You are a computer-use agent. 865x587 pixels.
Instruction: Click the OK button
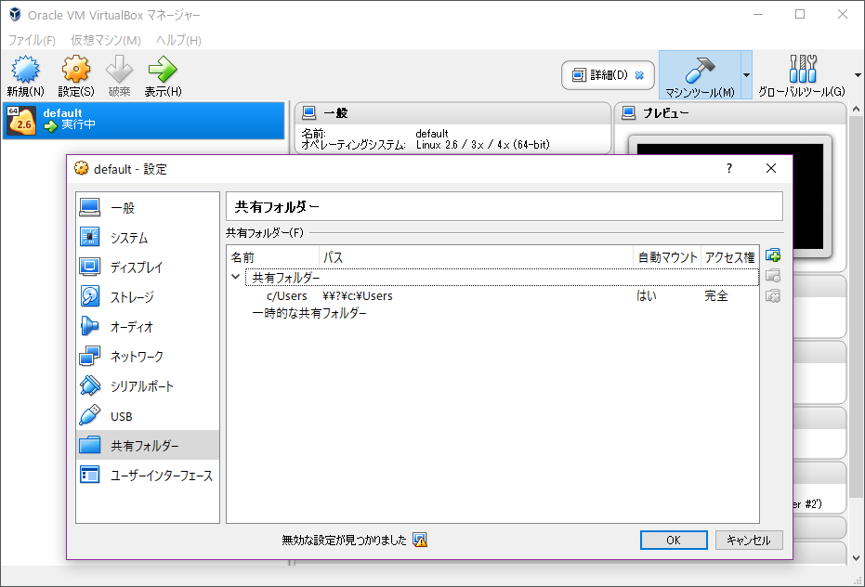click(674, 540)
